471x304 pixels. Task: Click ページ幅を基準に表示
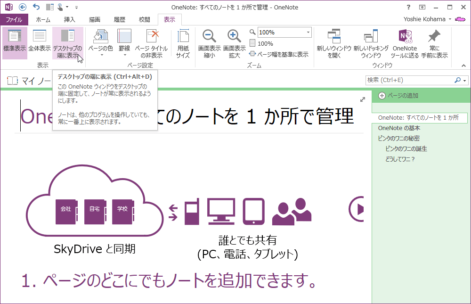point(279,54)
